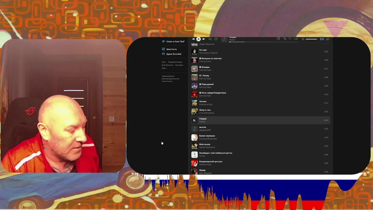Open artist Король и Шут
Viewport: 373px width, 210px height.
point(206,104)
